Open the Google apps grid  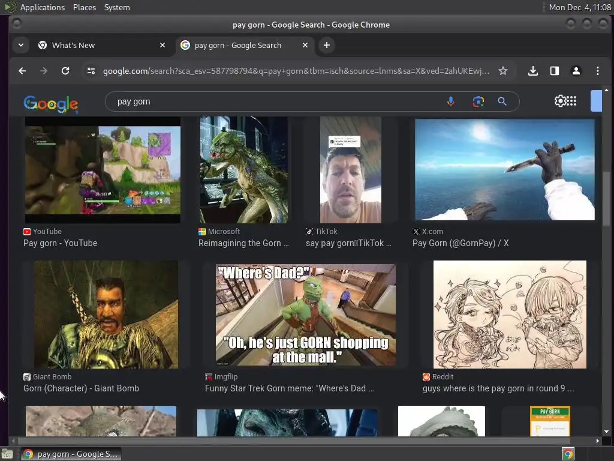click(x=571, y=101)
